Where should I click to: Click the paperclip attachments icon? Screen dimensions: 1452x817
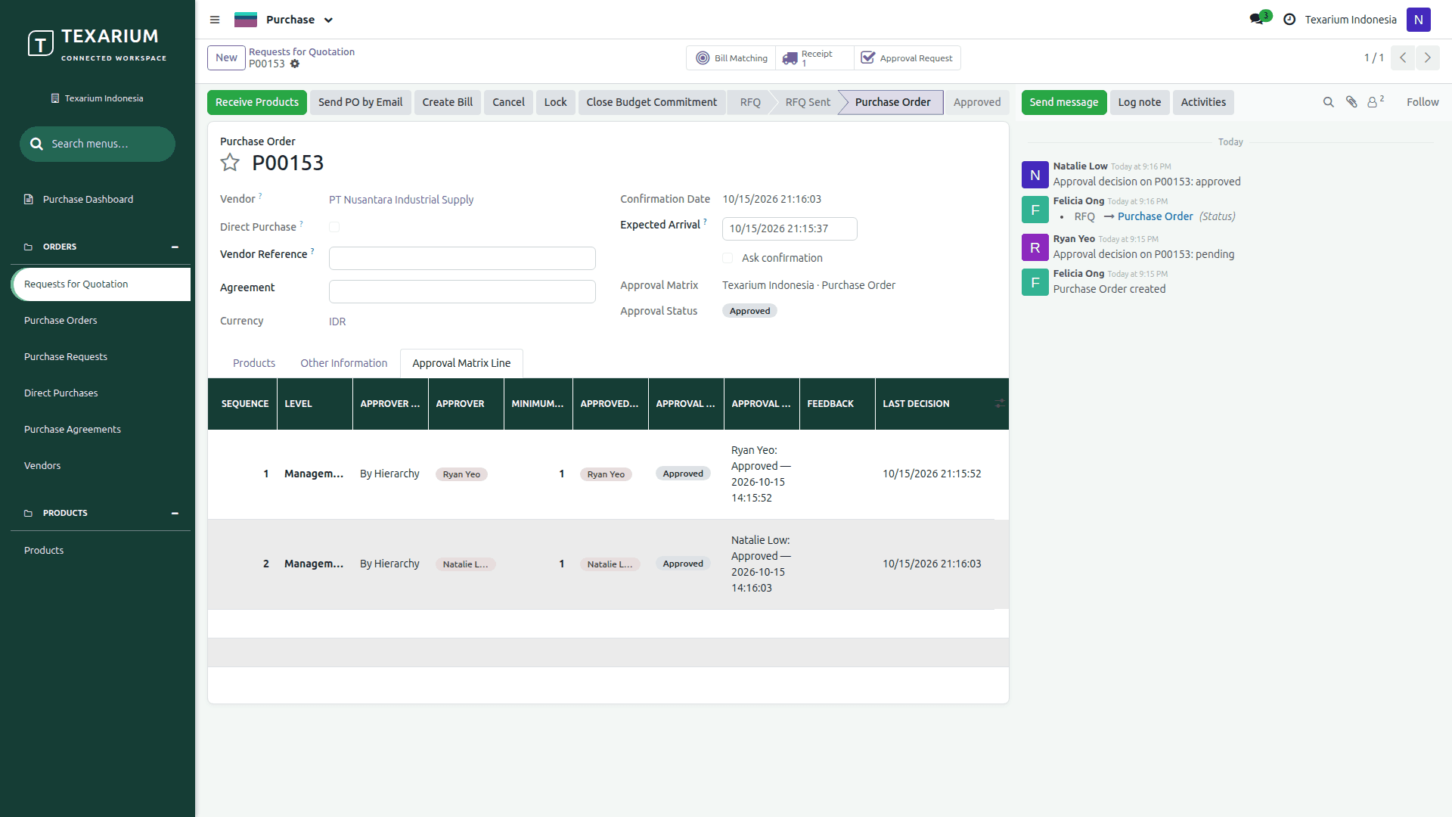click(1351, 102)
